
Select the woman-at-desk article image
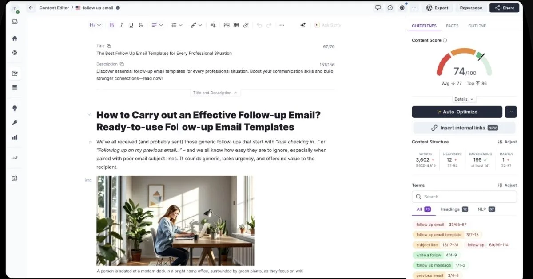coord(175,221)
